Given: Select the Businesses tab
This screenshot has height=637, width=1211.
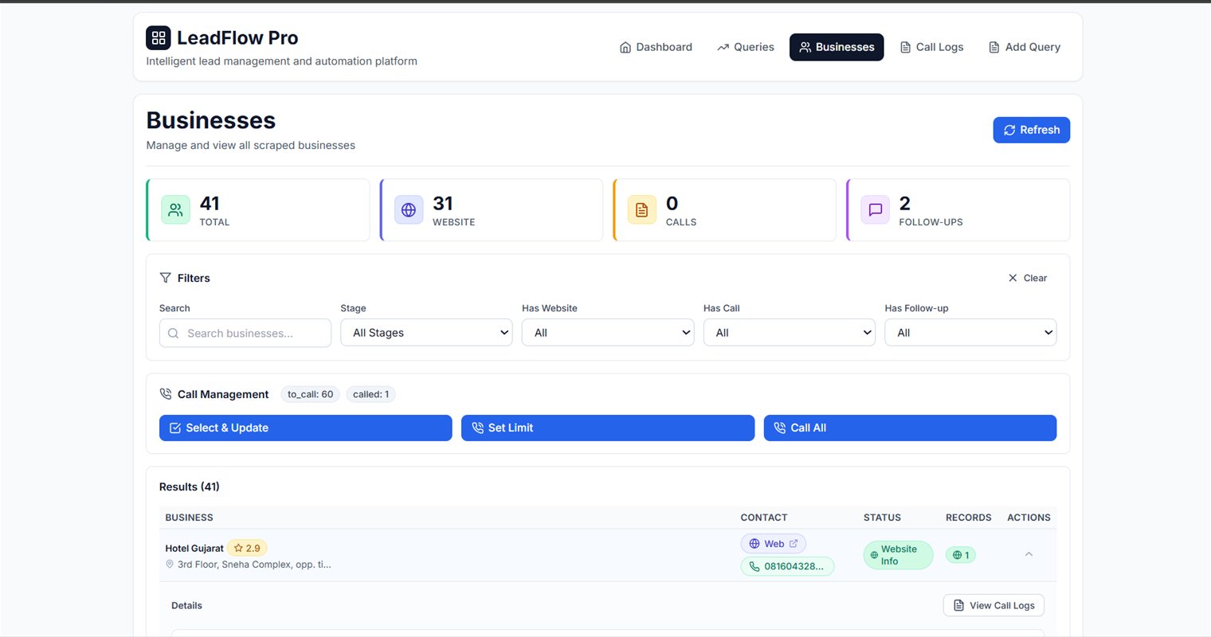Looking at the screenshot, I should [x=837, y=47].
